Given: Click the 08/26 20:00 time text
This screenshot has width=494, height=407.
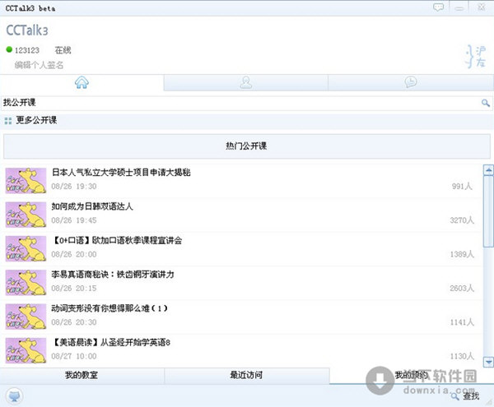Looking at the screenshot, I should click(x=74, y=254).
